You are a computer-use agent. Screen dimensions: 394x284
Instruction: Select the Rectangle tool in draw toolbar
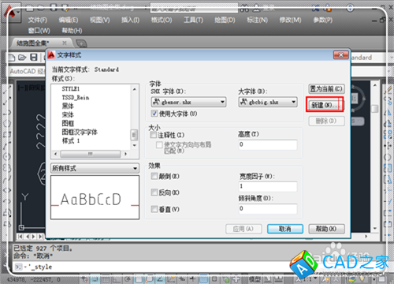7,134
